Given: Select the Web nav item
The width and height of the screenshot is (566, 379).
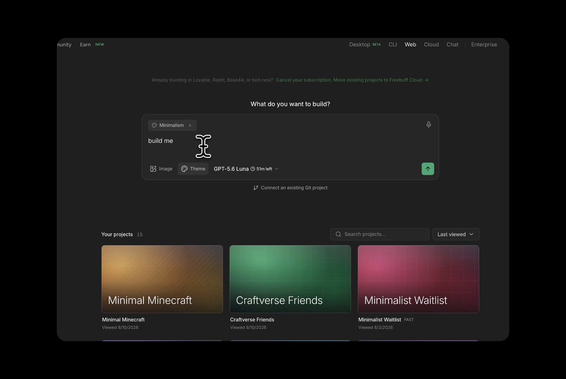Looking at the screenshot, I should tap(410, 45).
